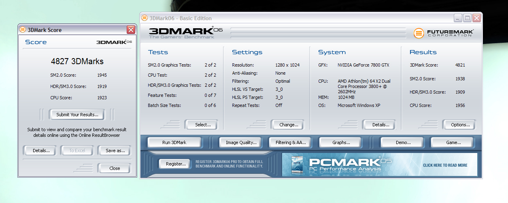Launch the Game button
The width and height of the screenshot is (508, 203).
[x=453, y=142]
